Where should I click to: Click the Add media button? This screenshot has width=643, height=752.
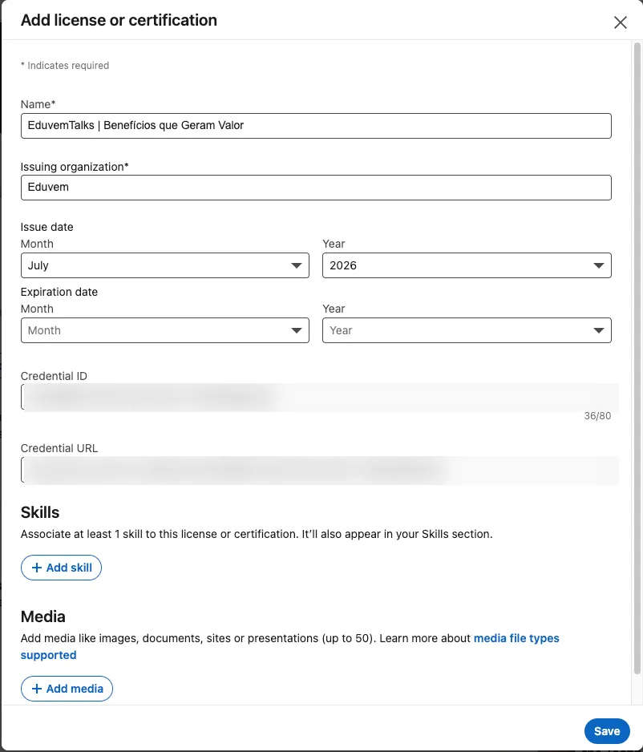point(67,689)
